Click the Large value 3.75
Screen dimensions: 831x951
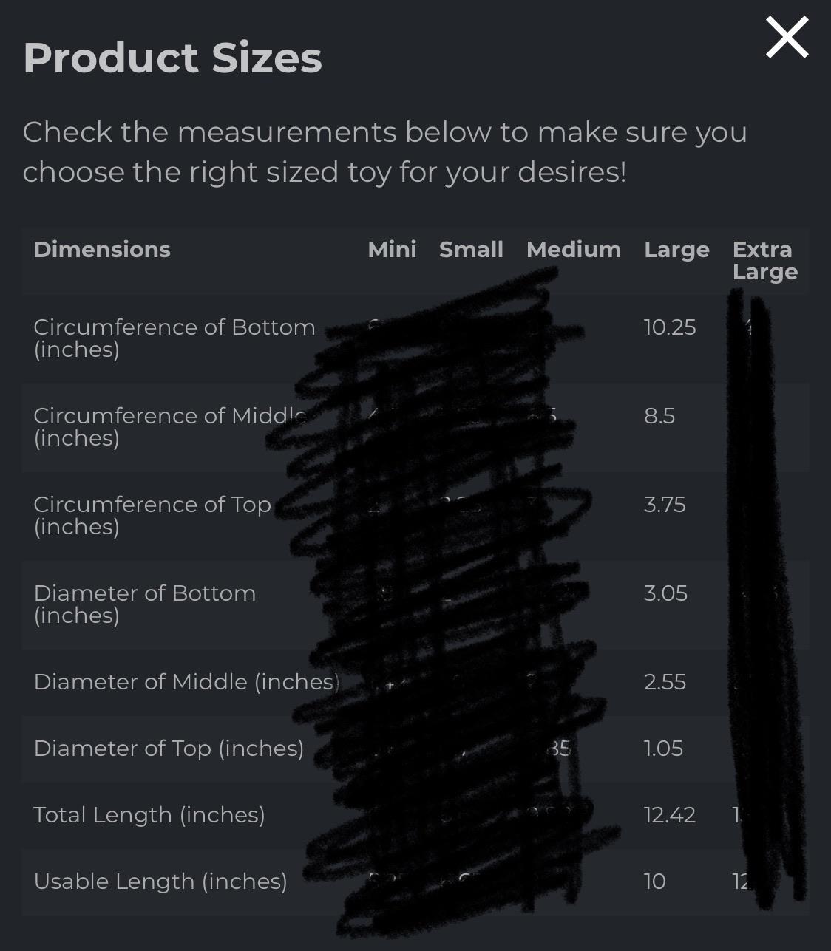pyautogui.click(x=665, y=505)
